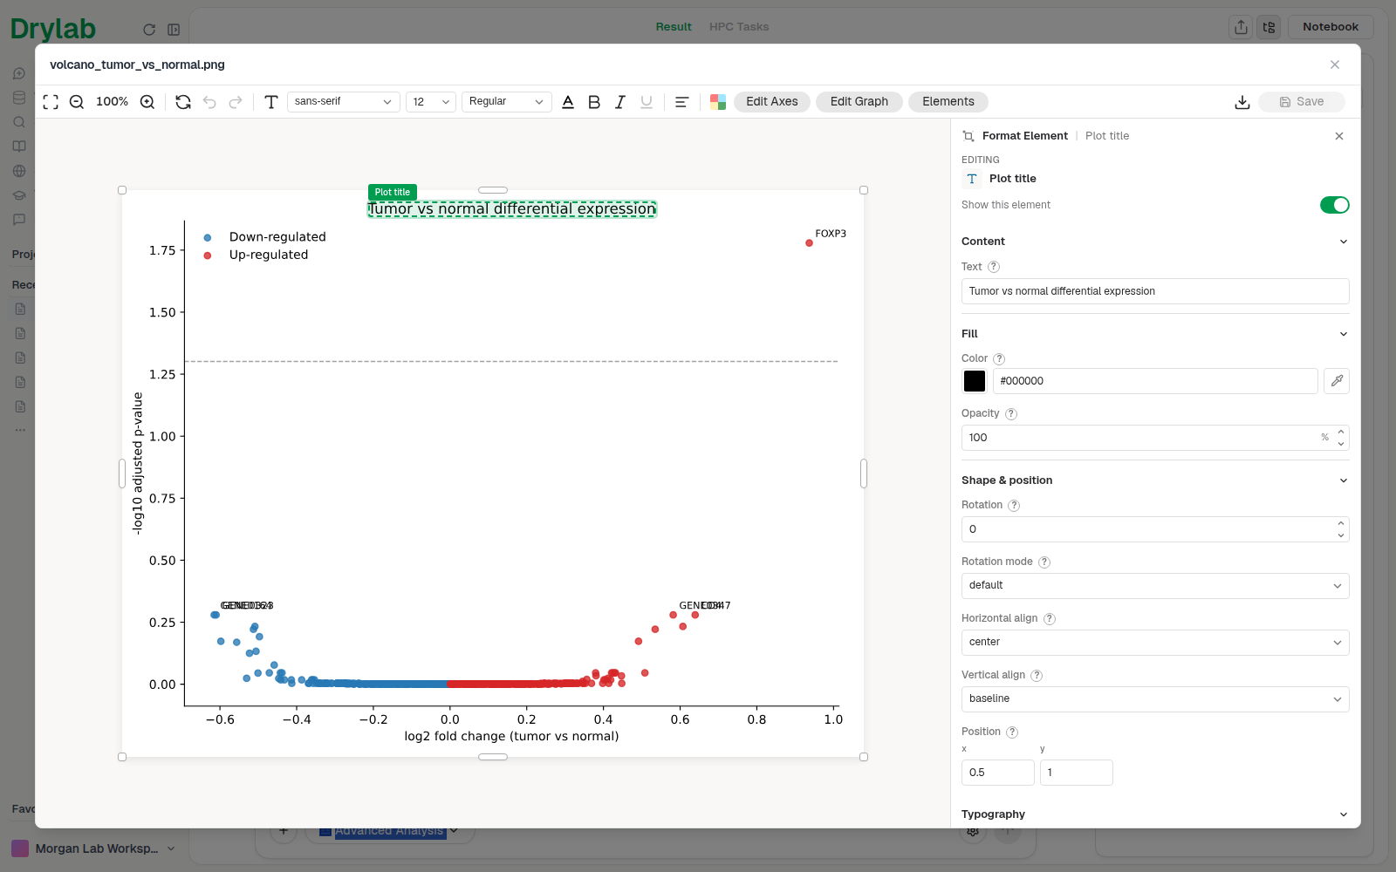Zoom in with the plus magnifier
The height and width of the screenshot is (872, 1396).
[147, 102]
